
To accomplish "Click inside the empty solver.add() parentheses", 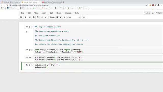I will point(47,67).
